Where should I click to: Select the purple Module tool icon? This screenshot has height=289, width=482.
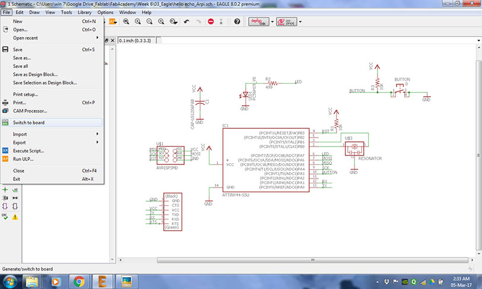point(5,207)
